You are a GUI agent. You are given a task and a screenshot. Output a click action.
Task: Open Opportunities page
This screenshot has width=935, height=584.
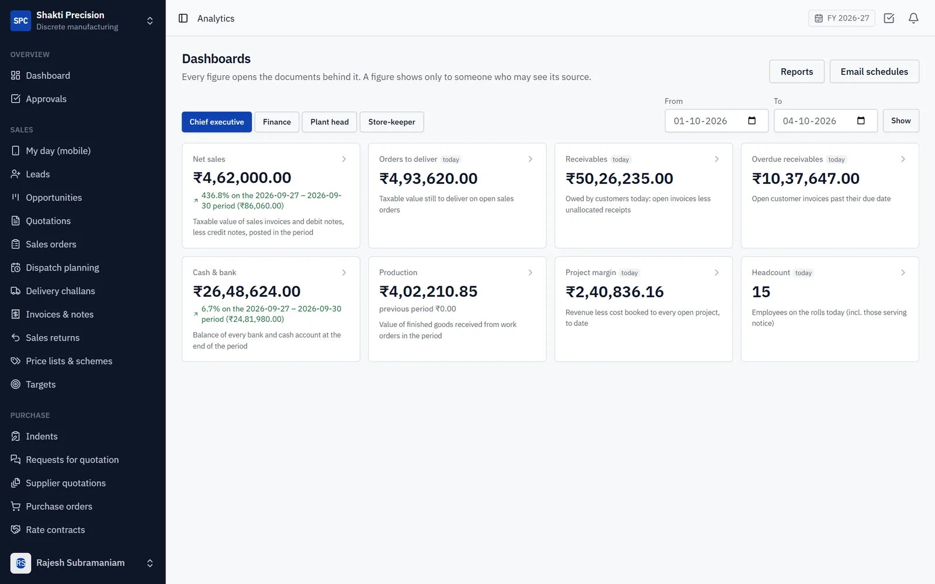82,197
